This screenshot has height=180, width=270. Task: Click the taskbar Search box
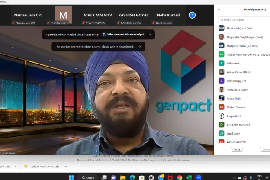point(88,177)
